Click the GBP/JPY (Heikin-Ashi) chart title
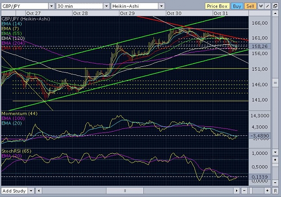The image size is (281, 197). (x=26, y=19)
